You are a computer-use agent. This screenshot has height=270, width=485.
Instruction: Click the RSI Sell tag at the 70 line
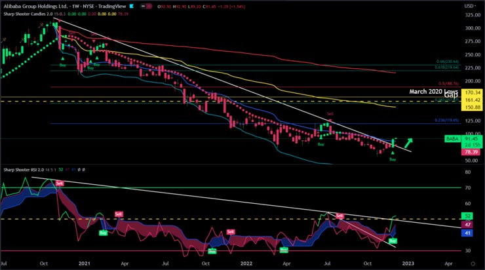pyautogui.click(x=60, y=183)
